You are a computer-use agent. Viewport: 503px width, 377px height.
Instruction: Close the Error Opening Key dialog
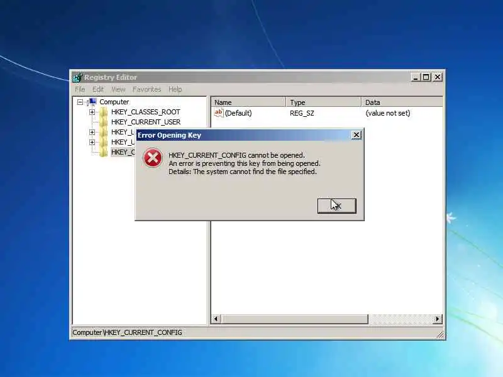[357, 135]
